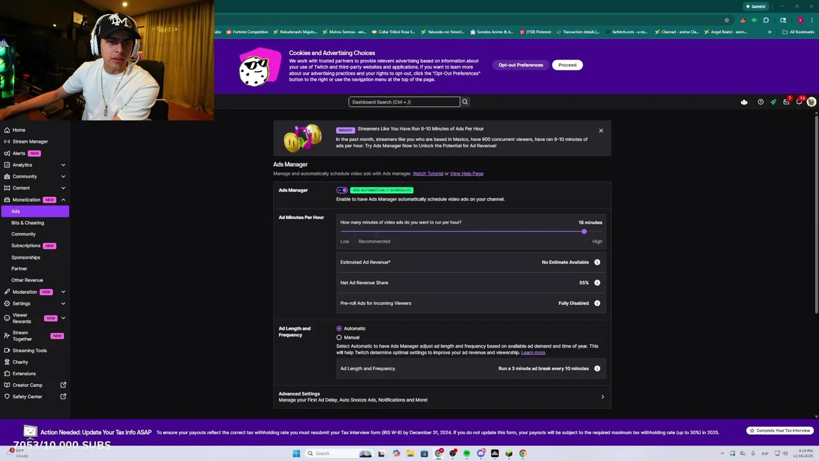Focus the Dashboard Search field

click(x=404, y=102)
